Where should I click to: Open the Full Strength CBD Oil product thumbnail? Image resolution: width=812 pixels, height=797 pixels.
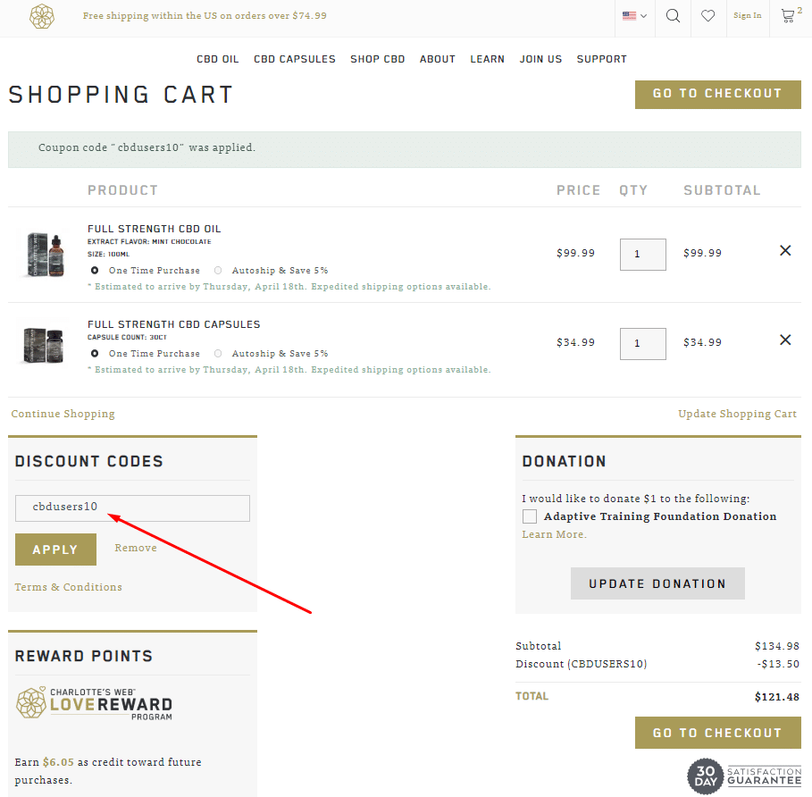click(46, 253)
